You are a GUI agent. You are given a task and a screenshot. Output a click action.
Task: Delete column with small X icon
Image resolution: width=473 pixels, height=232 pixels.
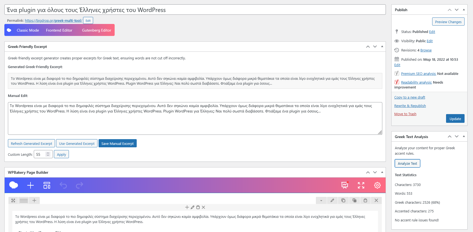(x=203, y=207)
